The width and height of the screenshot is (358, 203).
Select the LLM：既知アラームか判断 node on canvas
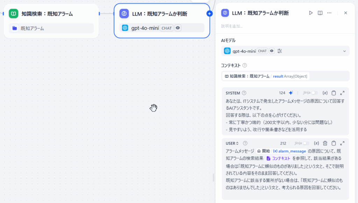162,21
